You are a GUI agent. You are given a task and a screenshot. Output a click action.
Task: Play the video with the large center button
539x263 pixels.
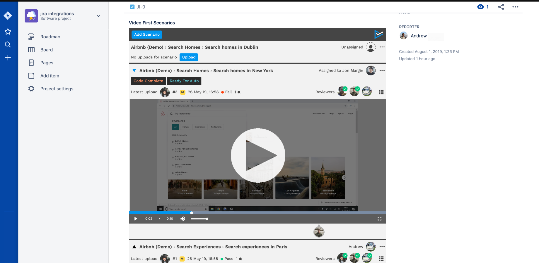point(258,155)
